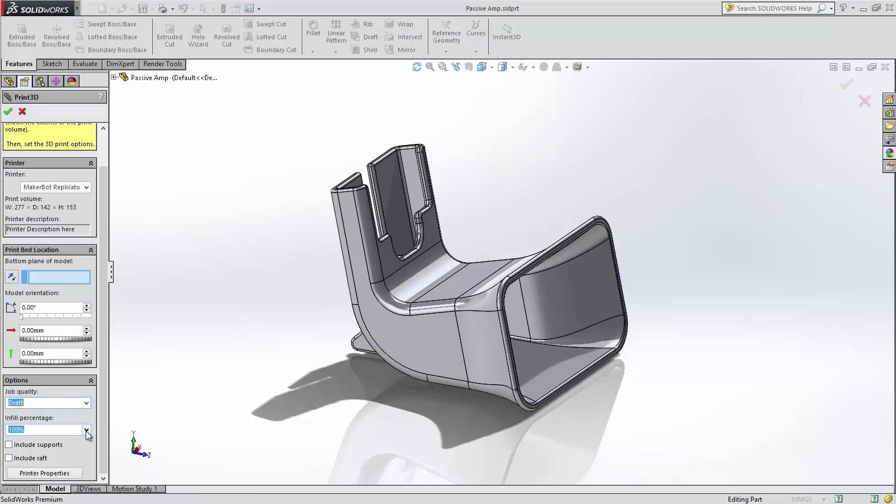Open the Infill percentage dropdown arrow
Viewport: 896px width, 504px height.
[86, 430]
